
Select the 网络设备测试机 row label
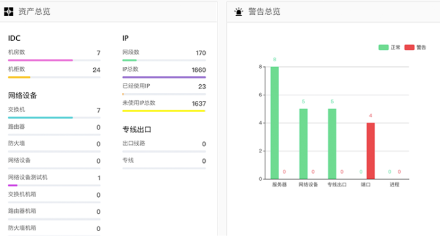point(28,177)
